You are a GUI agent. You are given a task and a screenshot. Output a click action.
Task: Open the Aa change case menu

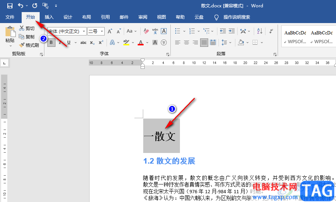point(131,31)
